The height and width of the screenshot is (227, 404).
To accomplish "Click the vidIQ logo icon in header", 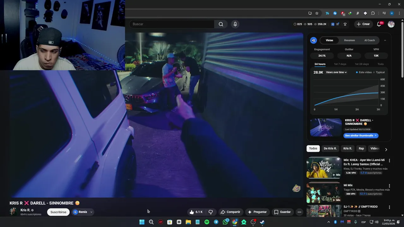I will point(333,24).
